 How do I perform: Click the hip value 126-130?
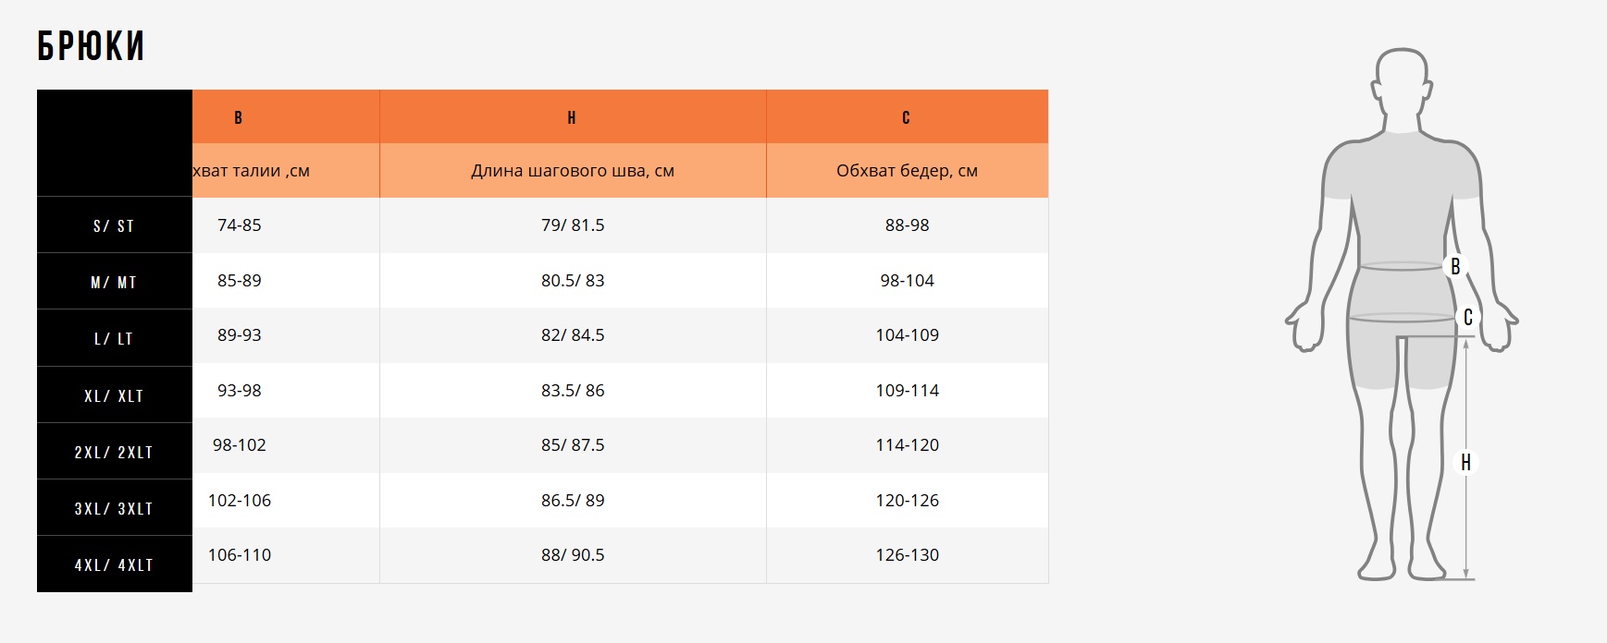907,555
